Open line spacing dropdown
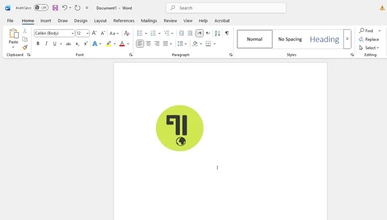The height and width of the screenshot is (220, 387). click(x=182, y=44)
